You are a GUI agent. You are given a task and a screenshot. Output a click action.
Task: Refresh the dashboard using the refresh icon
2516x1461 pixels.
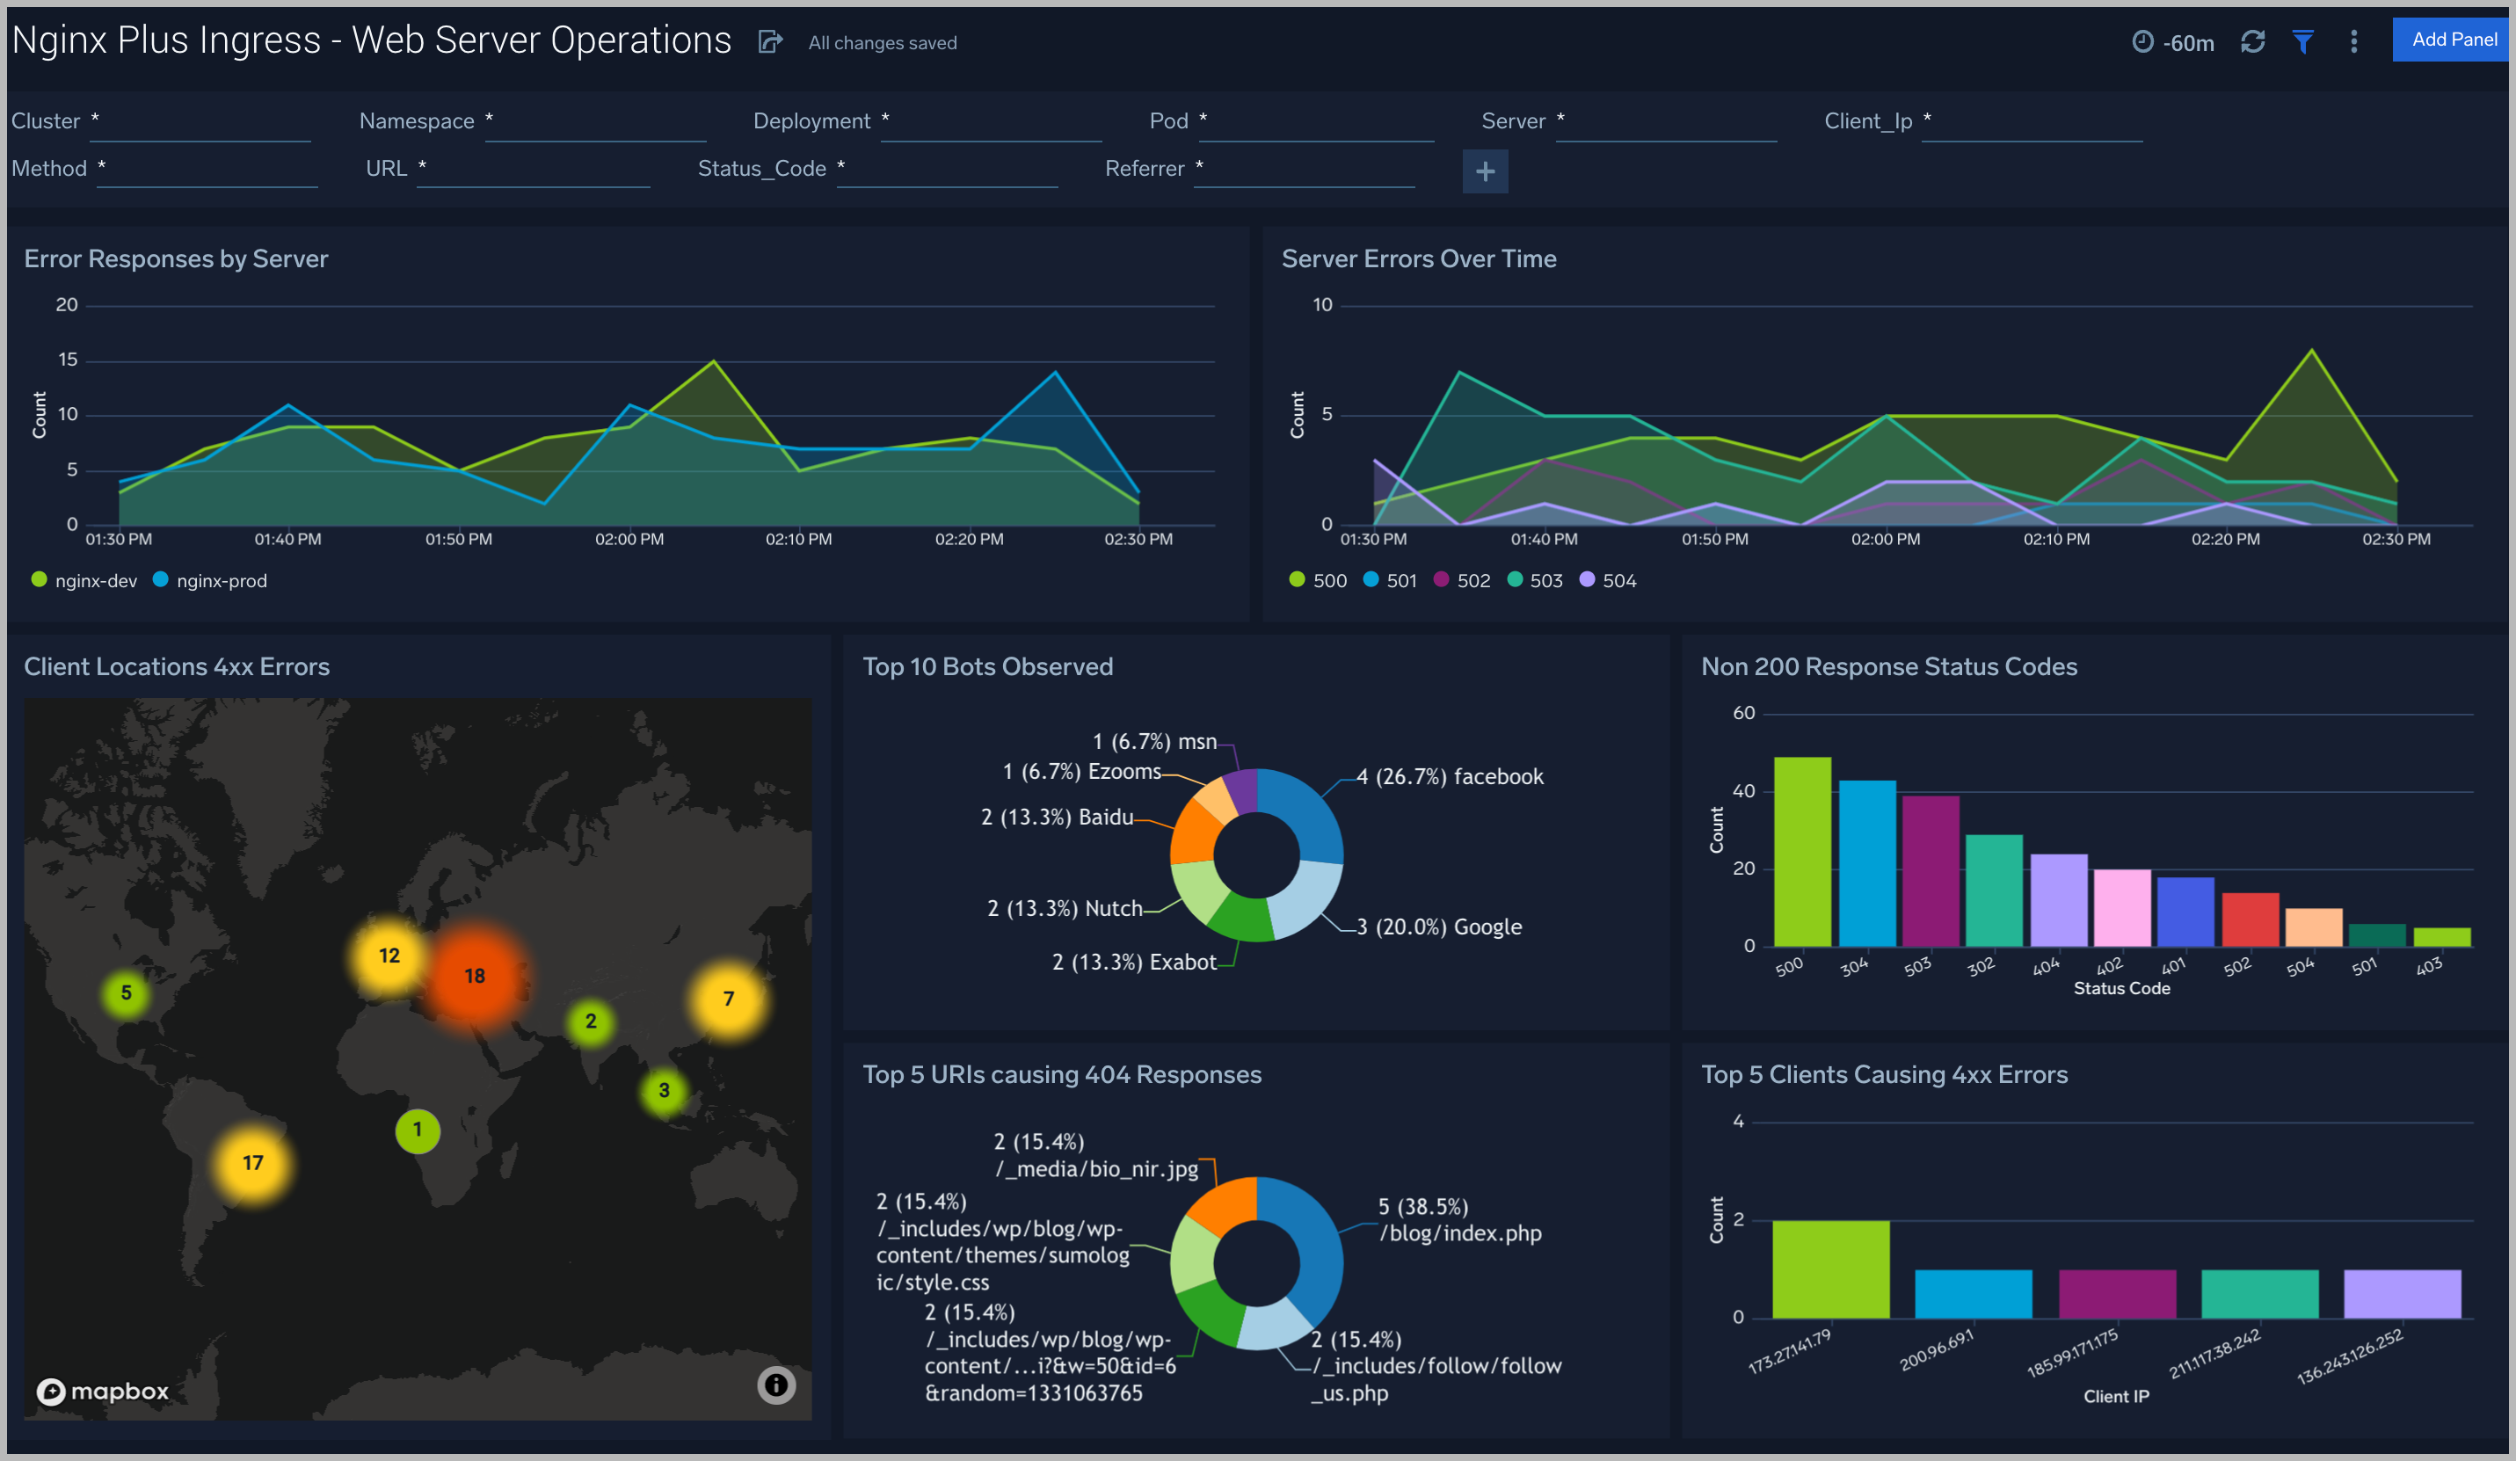point(2253,42)
